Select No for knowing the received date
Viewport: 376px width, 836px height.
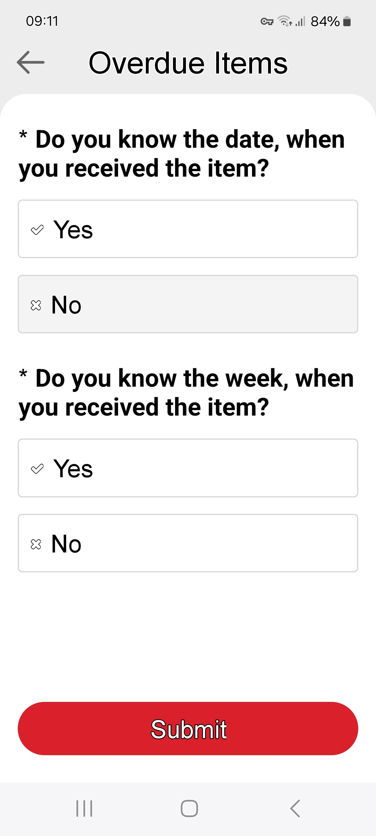tap(188, 304)
